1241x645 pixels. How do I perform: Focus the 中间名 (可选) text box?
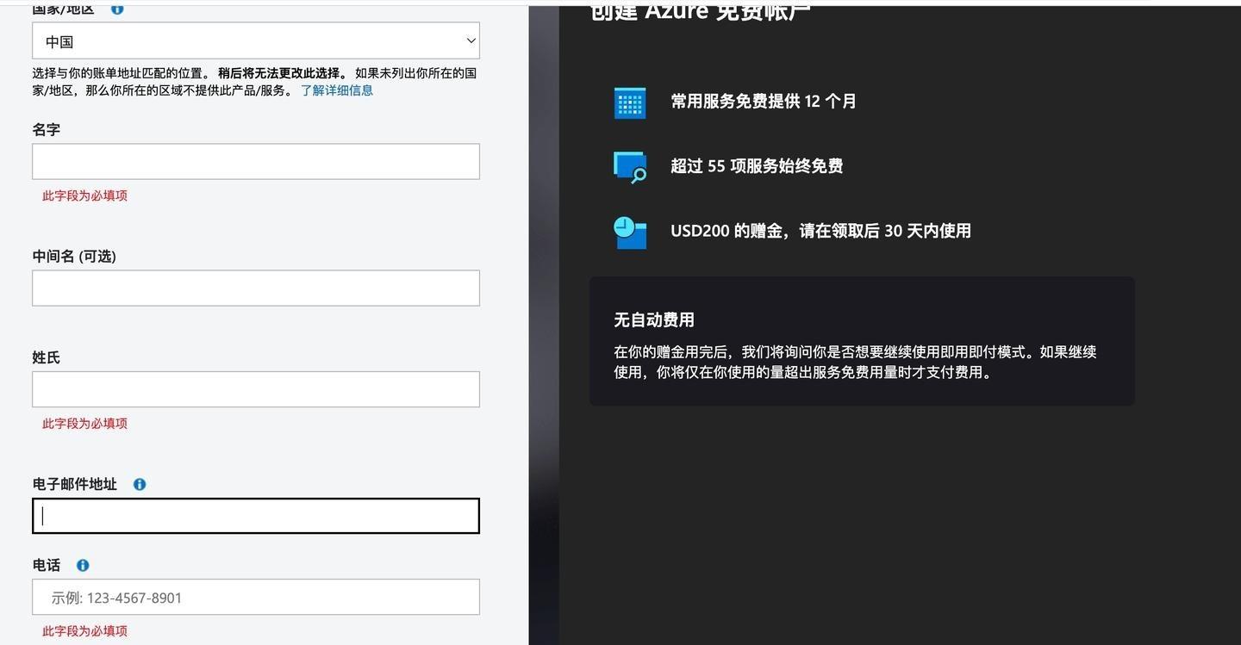click(255, 288)
